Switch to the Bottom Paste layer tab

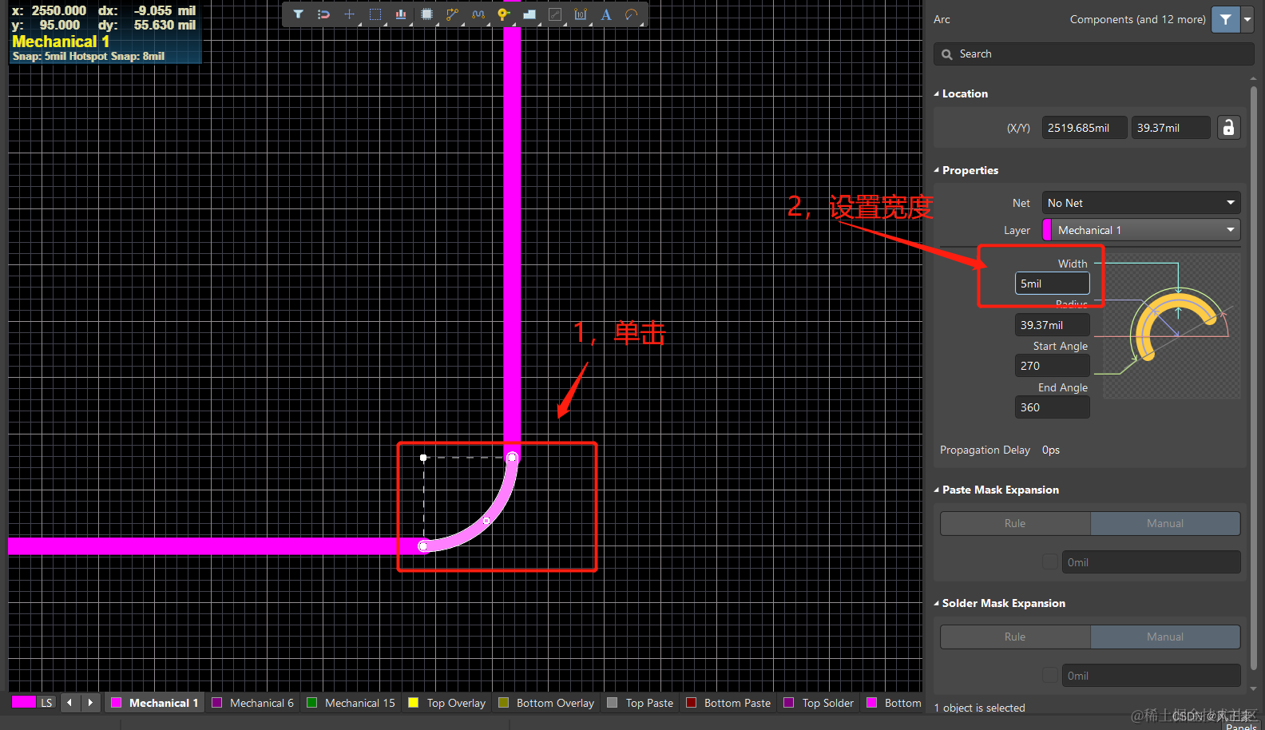pyautogui.click(x=728, y=703)
